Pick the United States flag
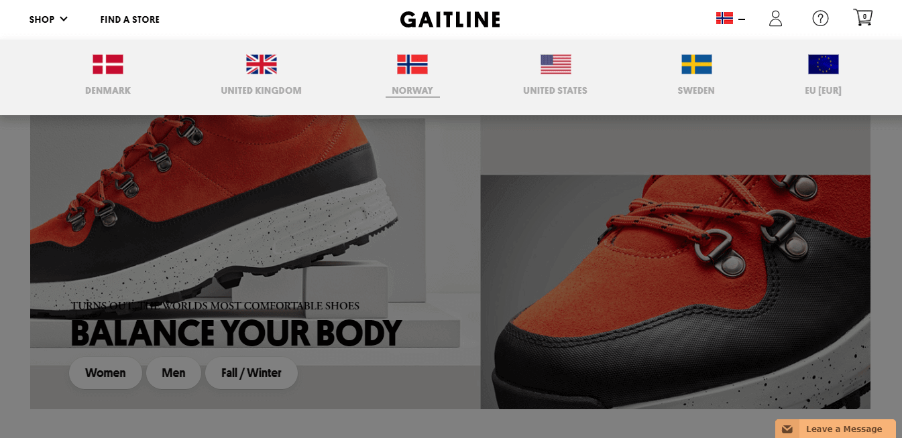The height and width of the screenshot is (438, 902). coord(556,64)
